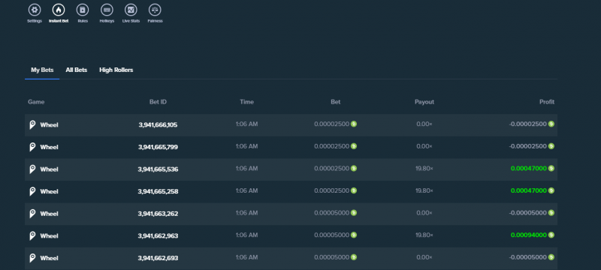
Task: Click Wheel icon in row 3,941,665,258
Action: pyautogui.click(x=32, y=191)
